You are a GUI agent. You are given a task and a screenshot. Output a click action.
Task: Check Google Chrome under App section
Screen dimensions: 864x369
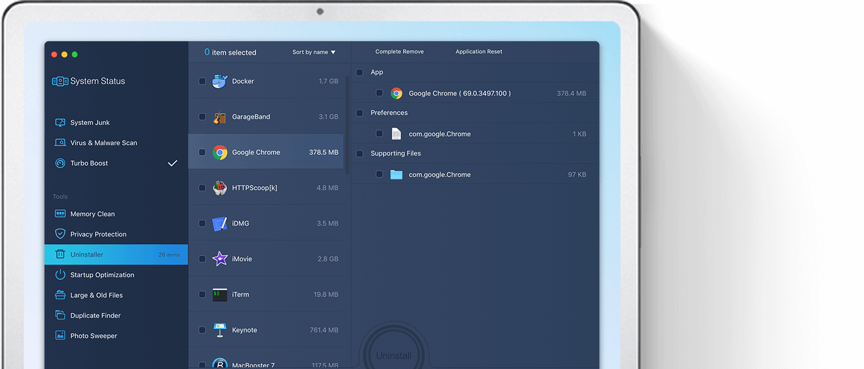[x=379, y=93]
